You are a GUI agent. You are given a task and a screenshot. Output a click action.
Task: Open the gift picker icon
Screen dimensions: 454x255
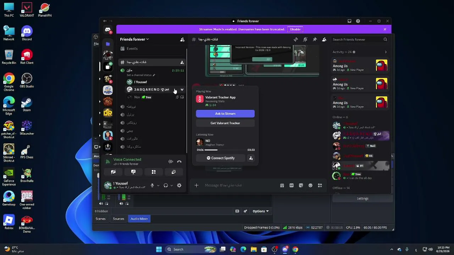tap(282, 185)
